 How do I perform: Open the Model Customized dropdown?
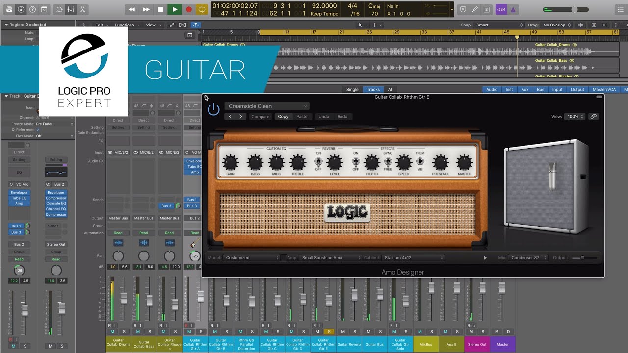coord(251,257)
